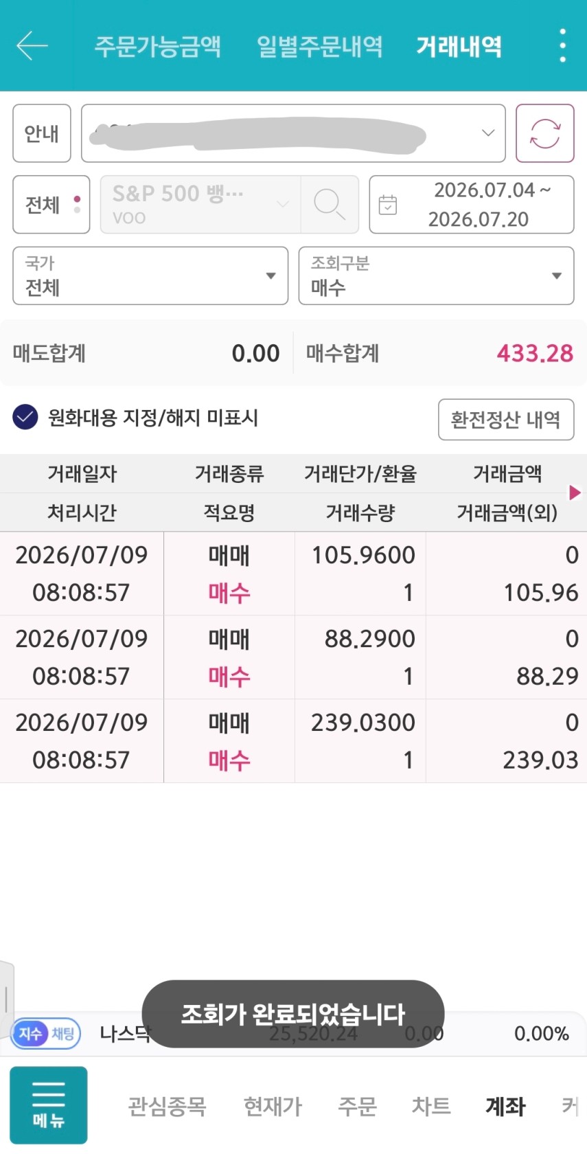This screenshot has width=587, height=1154.
Task: Go to 차트 in bottom navigation
Action: coord(431,1106)
